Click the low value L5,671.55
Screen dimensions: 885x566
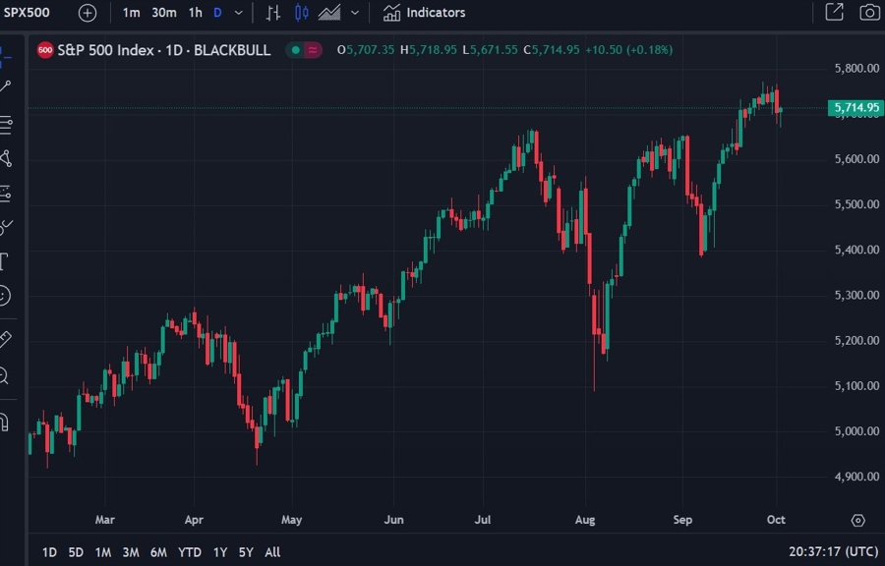pos(490,50)
